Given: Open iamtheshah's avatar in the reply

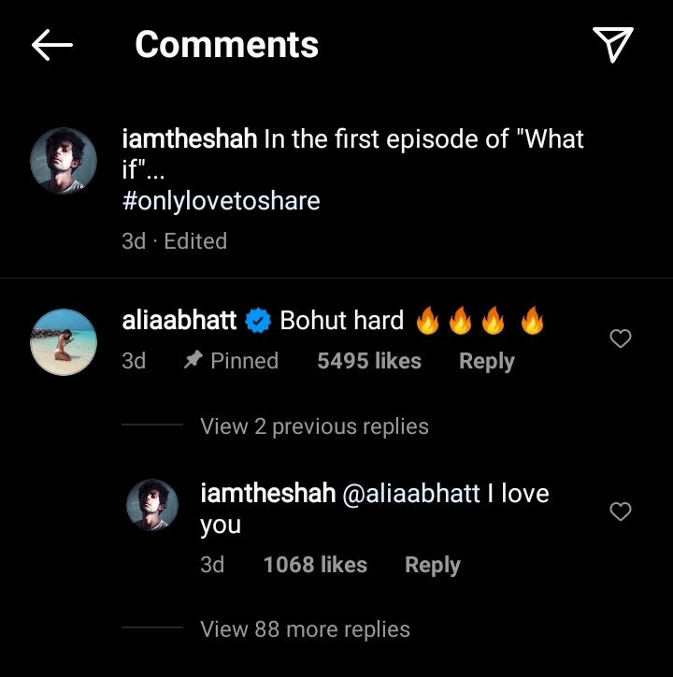Looking at the screenshot, I should pos(152,506).
